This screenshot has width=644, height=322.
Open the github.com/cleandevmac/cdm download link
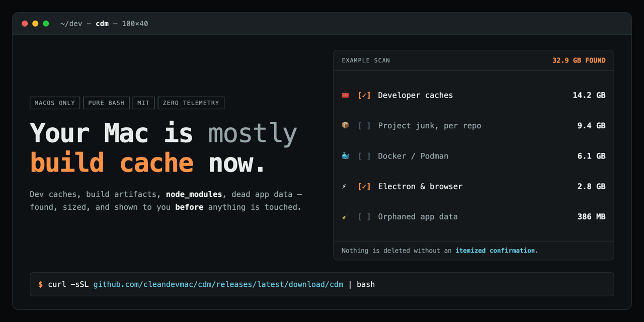(218, 284)
